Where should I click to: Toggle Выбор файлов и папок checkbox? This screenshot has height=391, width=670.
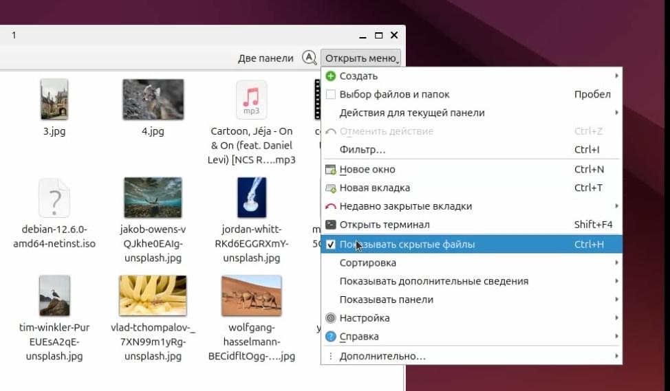point(331,94)
